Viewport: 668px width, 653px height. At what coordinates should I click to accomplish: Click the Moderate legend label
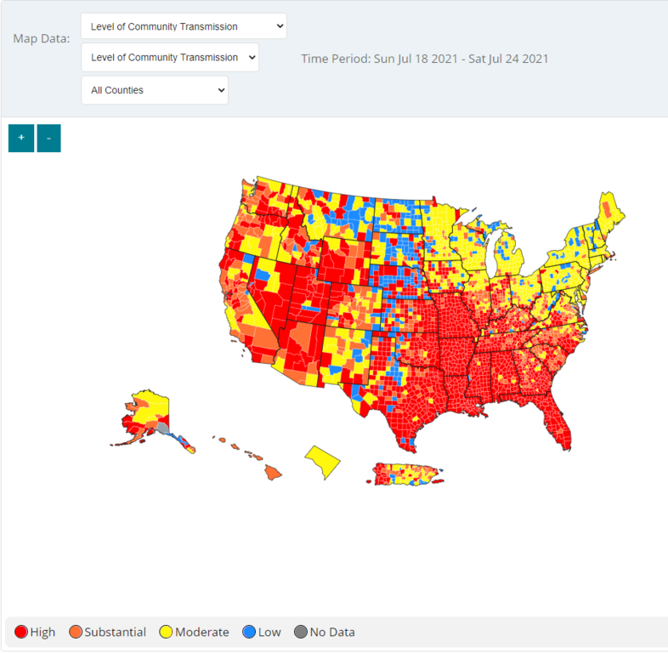[202, 633]
